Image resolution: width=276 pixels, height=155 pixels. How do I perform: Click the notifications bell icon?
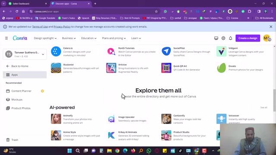click(x=230, y=38)
